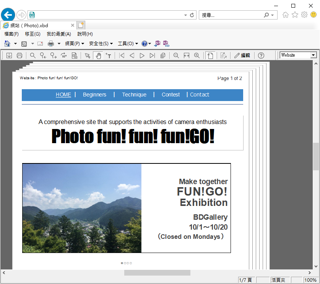320x284 pixels.
Task: Open the search provider dropdown arrow
Action: click(273, 15)
